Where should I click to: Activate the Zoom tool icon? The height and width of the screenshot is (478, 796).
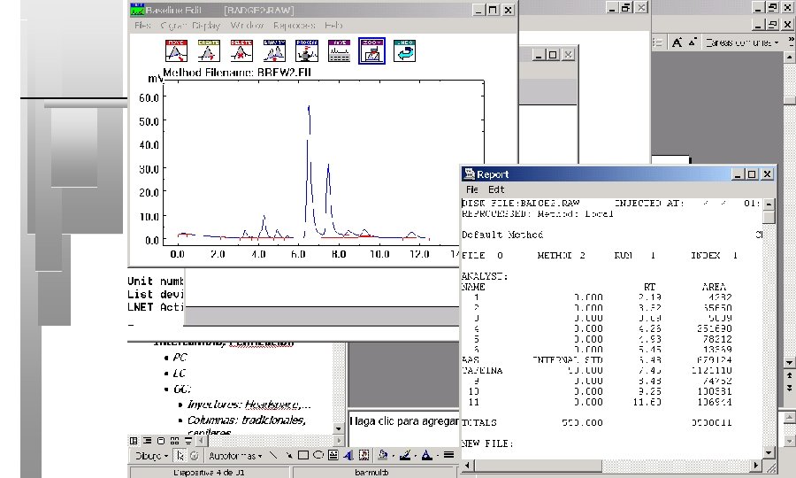(371, 50)
